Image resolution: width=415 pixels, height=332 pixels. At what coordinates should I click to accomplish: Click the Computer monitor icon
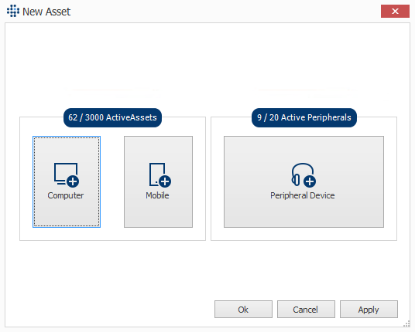[x=66, y=174]
